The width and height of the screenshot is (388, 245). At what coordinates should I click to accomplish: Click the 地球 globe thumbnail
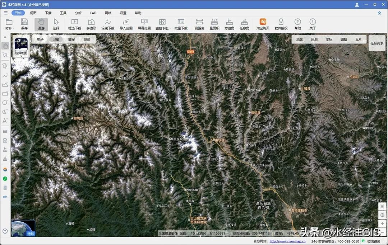pos(23,228)
